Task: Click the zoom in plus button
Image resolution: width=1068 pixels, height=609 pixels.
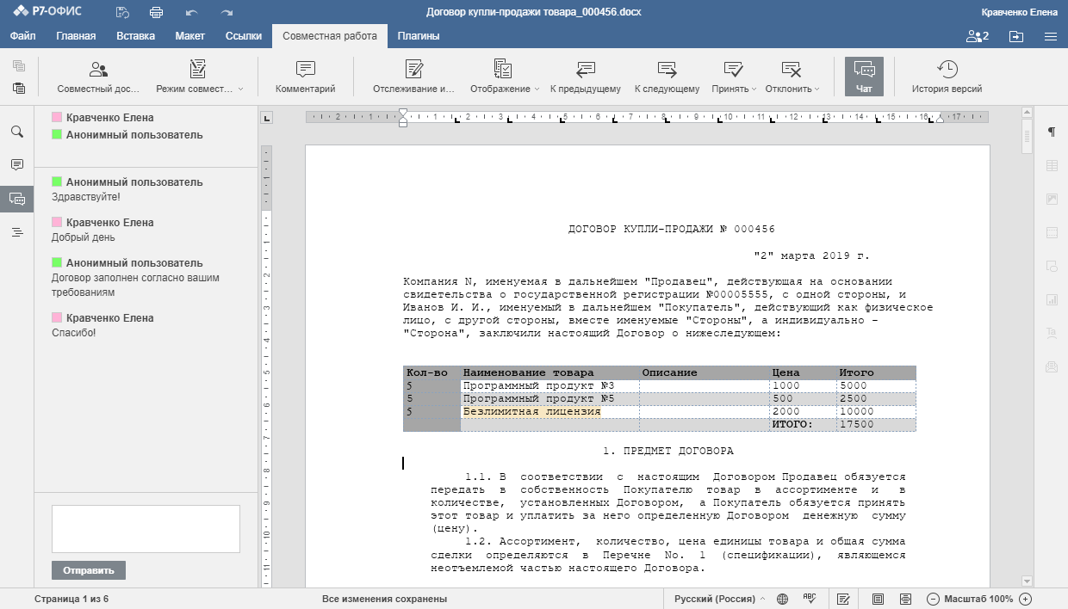Action: (x=1025, y=599)
